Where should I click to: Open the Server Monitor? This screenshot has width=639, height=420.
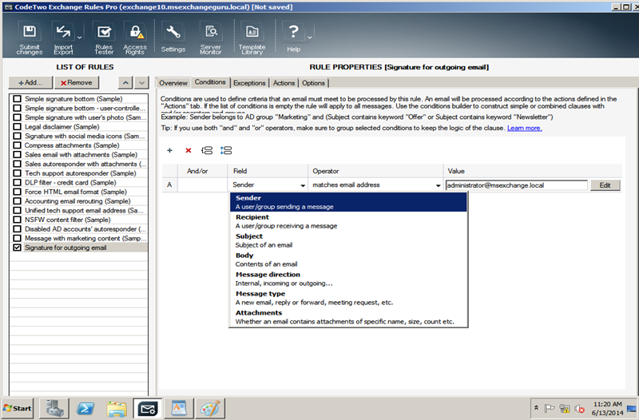[x=211, y=38]
